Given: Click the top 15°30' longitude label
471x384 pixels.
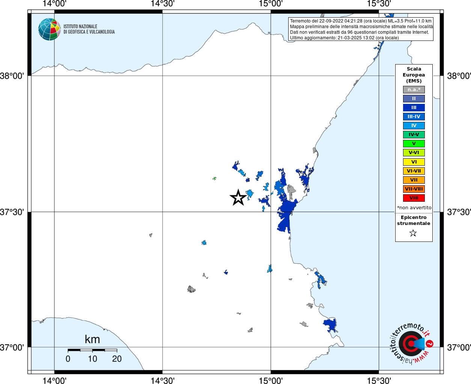Looking at the screenshot, I should coord(379,4).
